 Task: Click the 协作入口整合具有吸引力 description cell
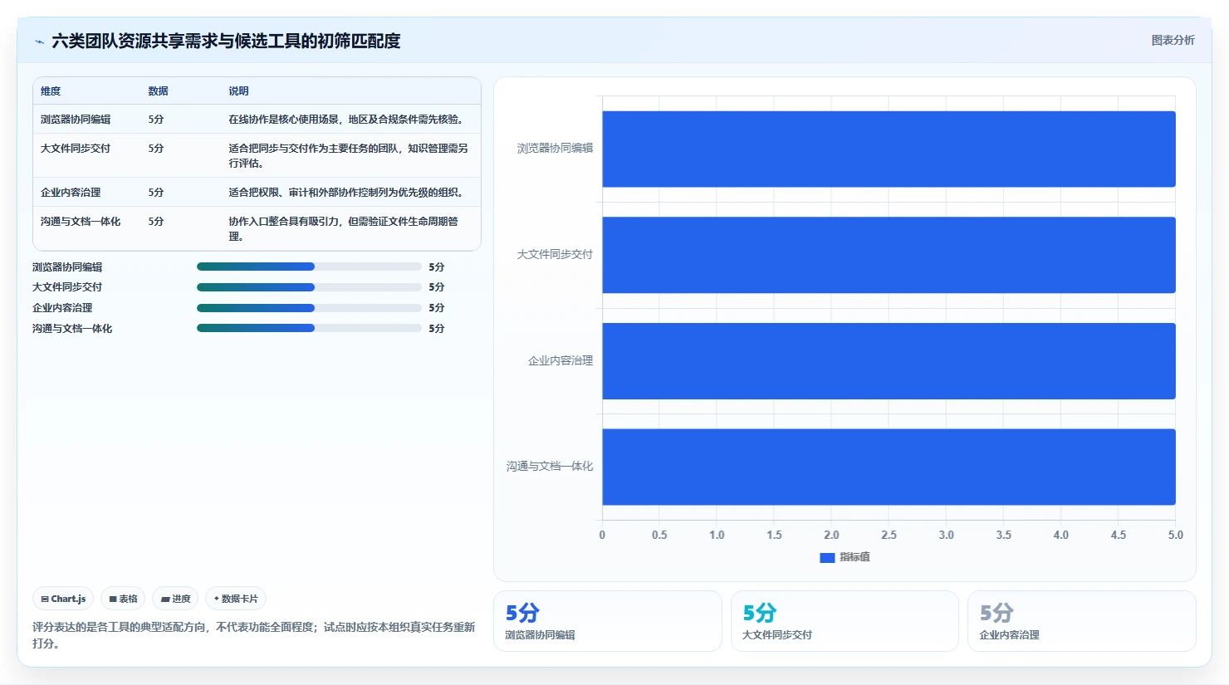point(344,229)
